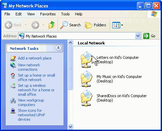162x131 pixels.
Task: Click the home network setup house icon
Action: 13,76
